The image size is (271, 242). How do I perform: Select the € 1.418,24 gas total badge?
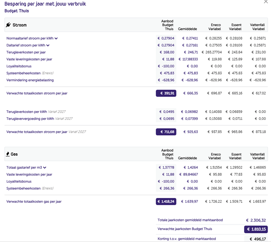(x=166, y=201)
